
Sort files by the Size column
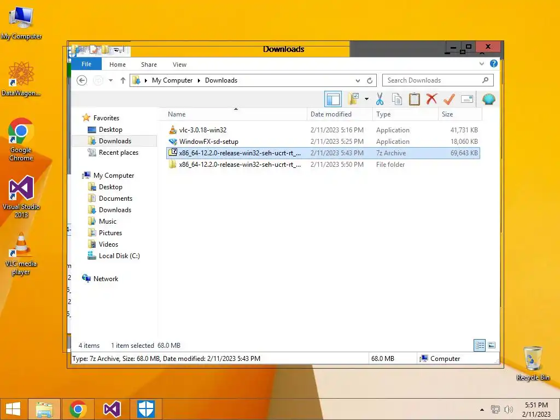pos(460,114)
